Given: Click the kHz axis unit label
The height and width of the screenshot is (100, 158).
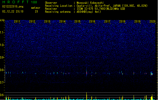Looking at the screenshot, I should [2, 20].
